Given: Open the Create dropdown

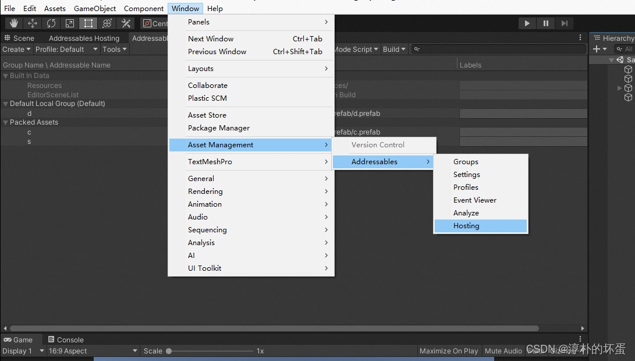Looking at the screenshot, I should [x=16, y=49].
